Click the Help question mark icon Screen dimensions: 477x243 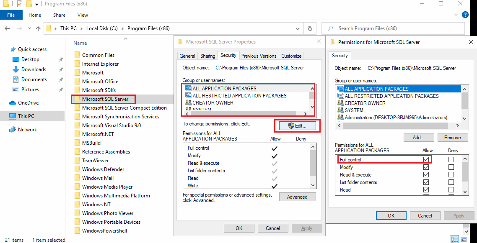[x=465, y=15]
